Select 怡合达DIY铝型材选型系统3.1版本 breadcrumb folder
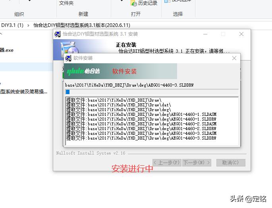The image size is (272, 208). pyautogui.click(x=82, y=25)
